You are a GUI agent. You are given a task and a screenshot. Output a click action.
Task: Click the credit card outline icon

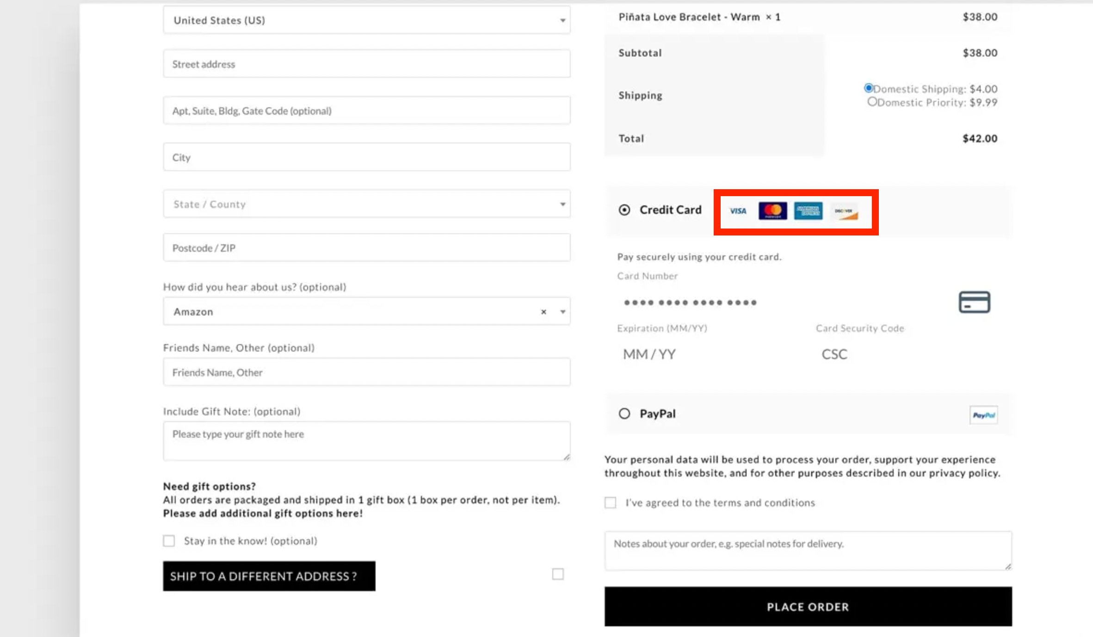974,302
